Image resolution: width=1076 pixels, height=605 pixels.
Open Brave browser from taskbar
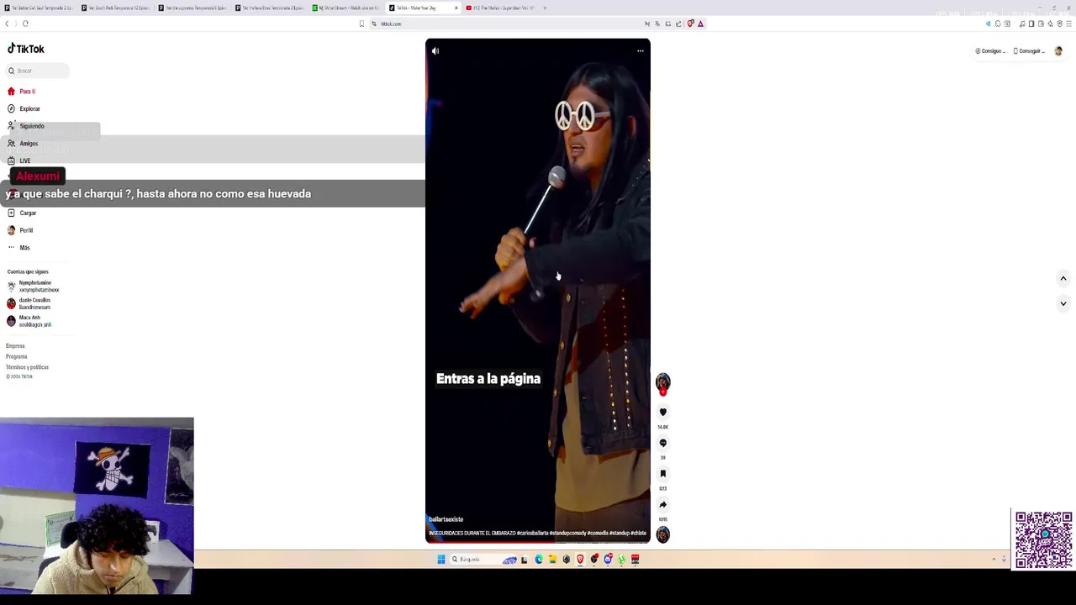(x=580, y=560)
